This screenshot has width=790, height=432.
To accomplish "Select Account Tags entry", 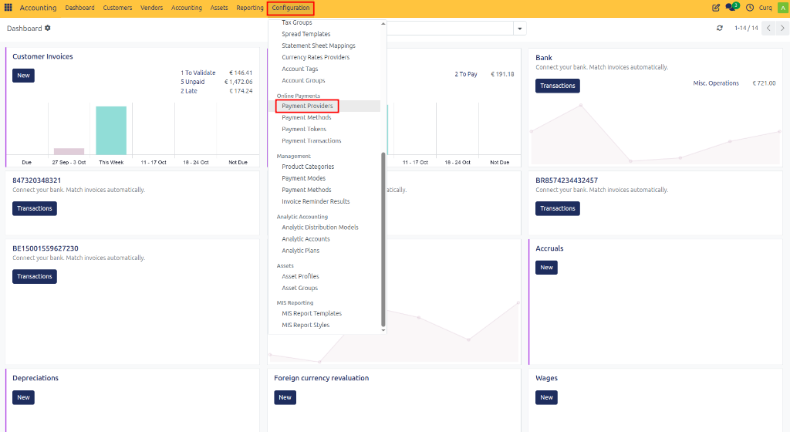I will point(300,69).
